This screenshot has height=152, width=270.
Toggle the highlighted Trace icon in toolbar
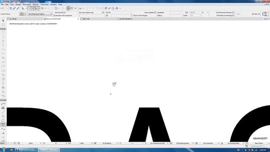pyautogui.click(x=68, y=8)
